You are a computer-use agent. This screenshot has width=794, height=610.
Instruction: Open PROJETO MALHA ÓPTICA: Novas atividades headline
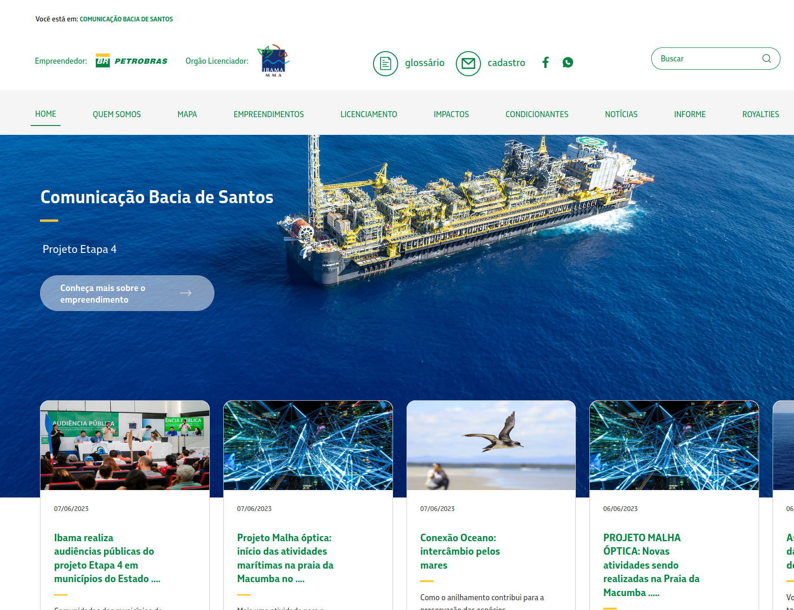(x=651, y=565)
